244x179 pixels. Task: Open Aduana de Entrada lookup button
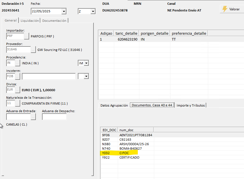point(33,117)
